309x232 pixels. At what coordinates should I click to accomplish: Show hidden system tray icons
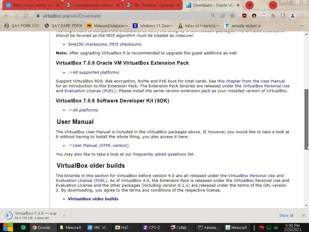pos(254,227)
